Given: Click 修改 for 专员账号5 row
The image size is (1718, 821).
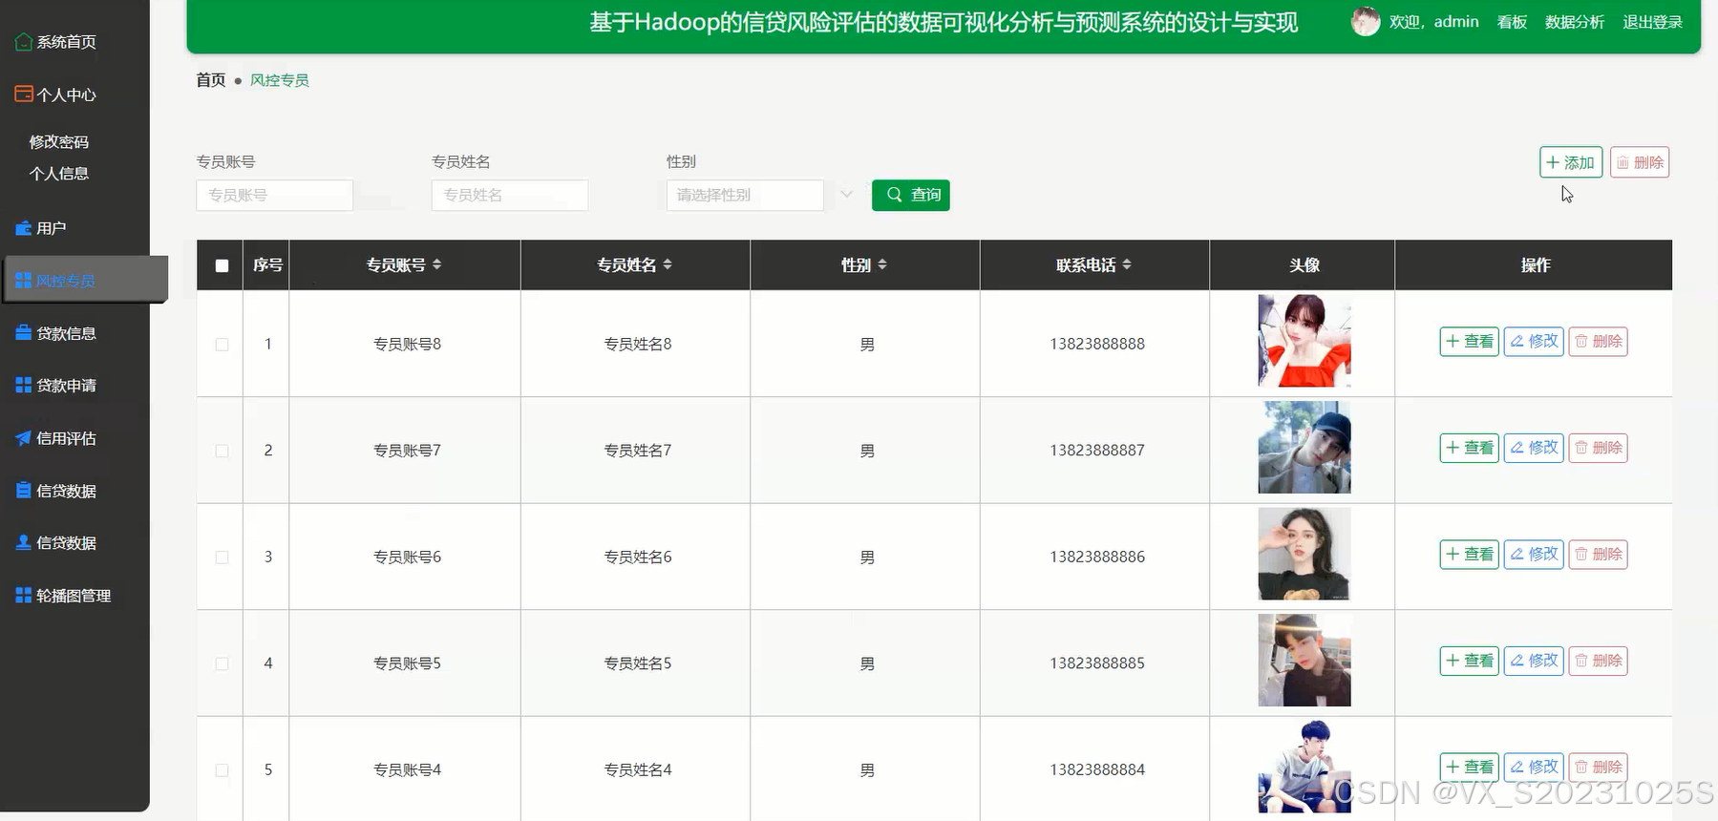Looking at the screenshot, I should pos(1534,661).
